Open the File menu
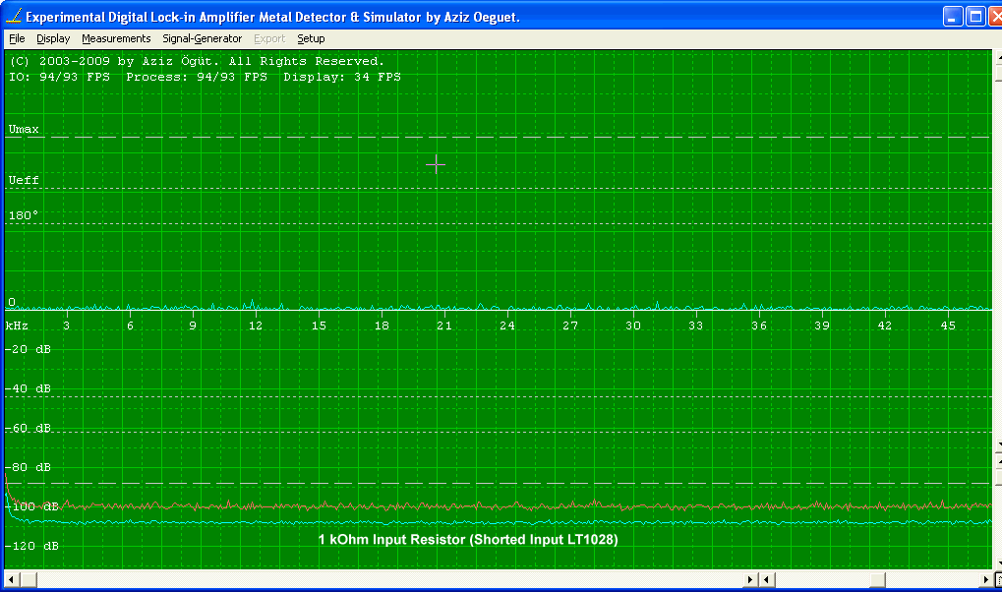This screenshot has width=1002, height=592. [x=17, y=38]
